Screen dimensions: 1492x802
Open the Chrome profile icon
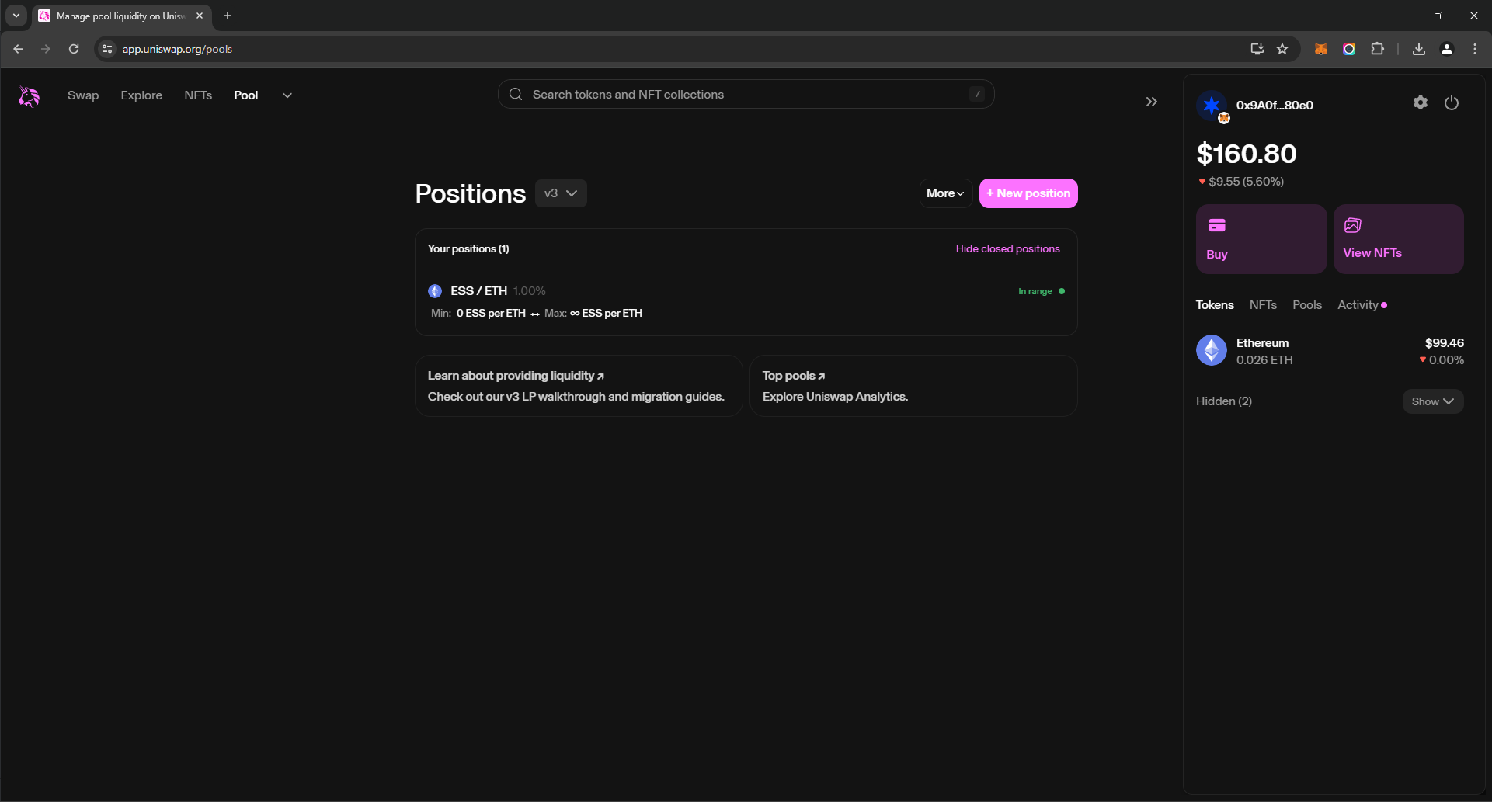point(1447,49)
